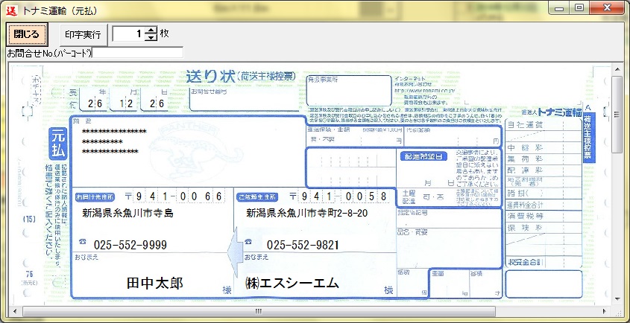The image size is (630, 323).
Task: Maximize the トナミ運輸 window
Action: pos(579,8)
